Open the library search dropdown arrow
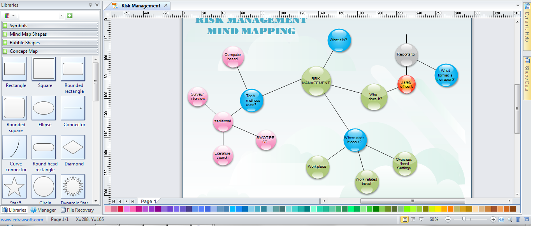 (61, 16)
